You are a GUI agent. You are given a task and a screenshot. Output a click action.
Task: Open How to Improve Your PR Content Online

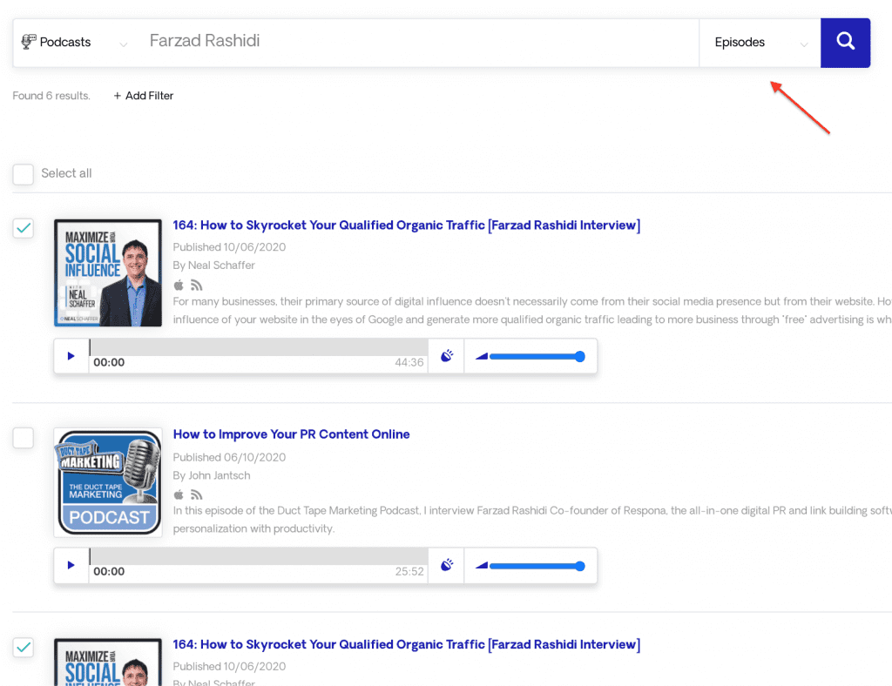[x=291, y=434]
